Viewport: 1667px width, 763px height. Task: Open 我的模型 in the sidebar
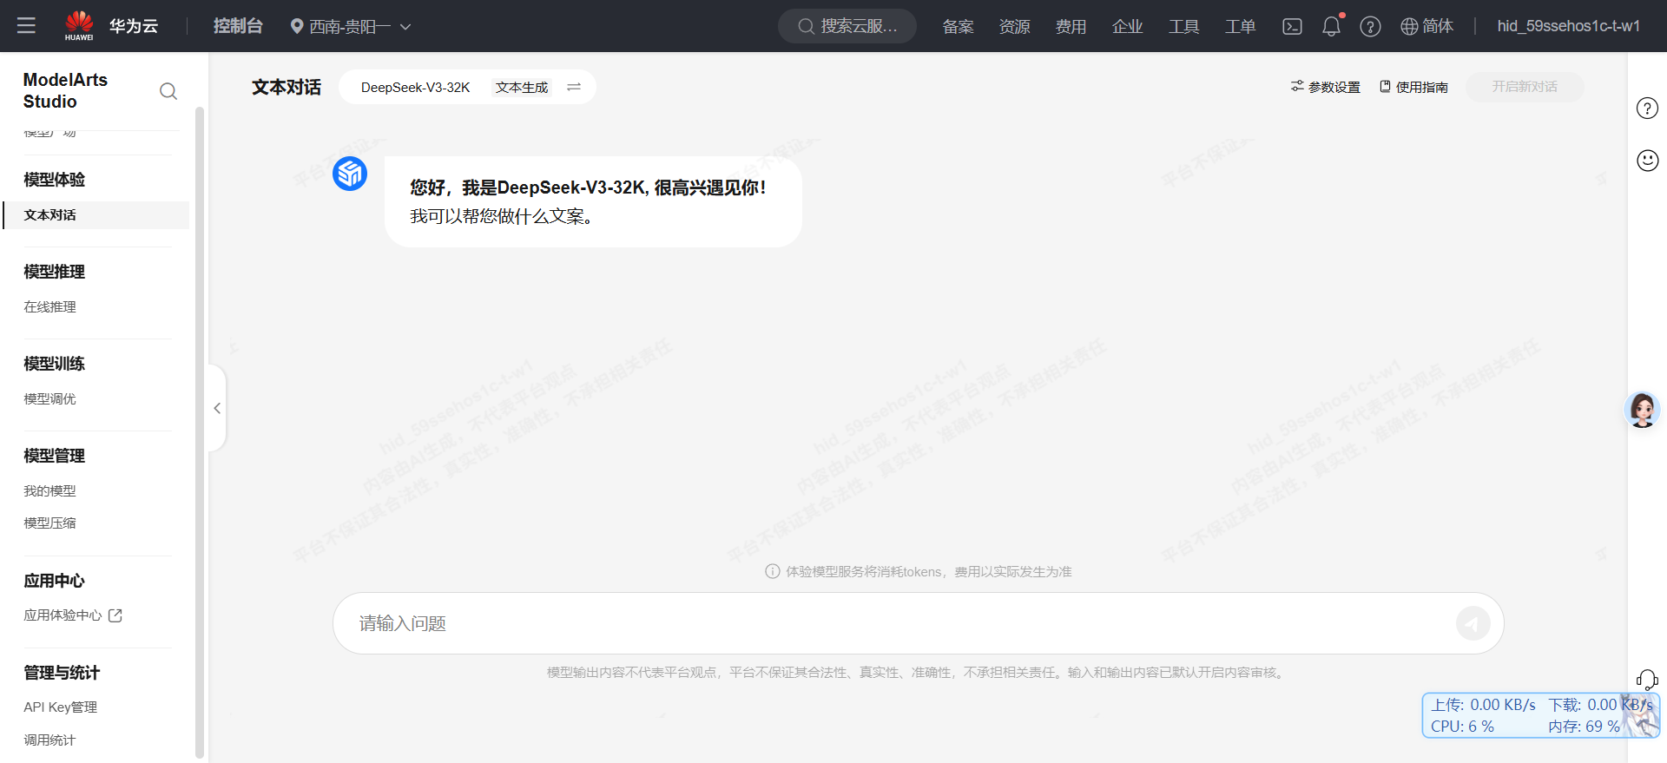[x=49, y=491]
